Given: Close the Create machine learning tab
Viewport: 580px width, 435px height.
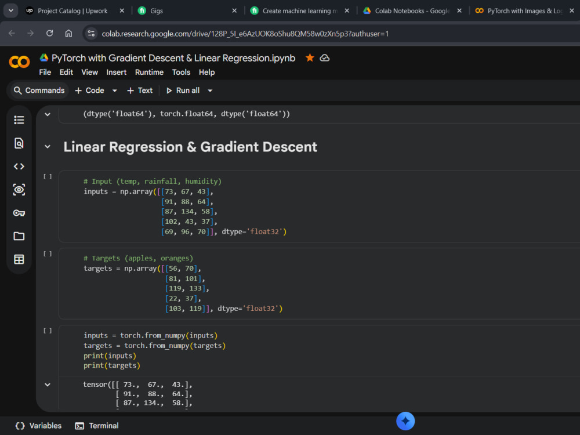Looking at the screenshot, I should click(347, 10).
